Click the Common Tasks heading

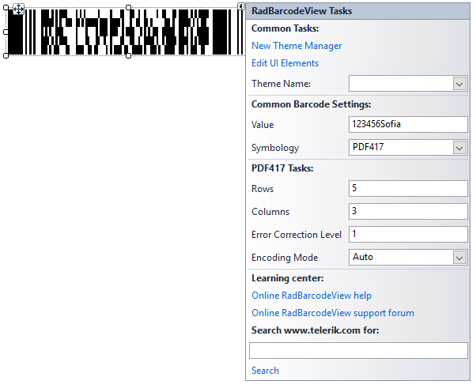[x=285, y=28]
